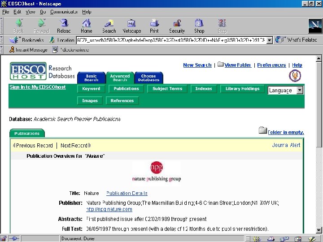
Task: Open the Preferences link
Action: click(x=271, y=65)
